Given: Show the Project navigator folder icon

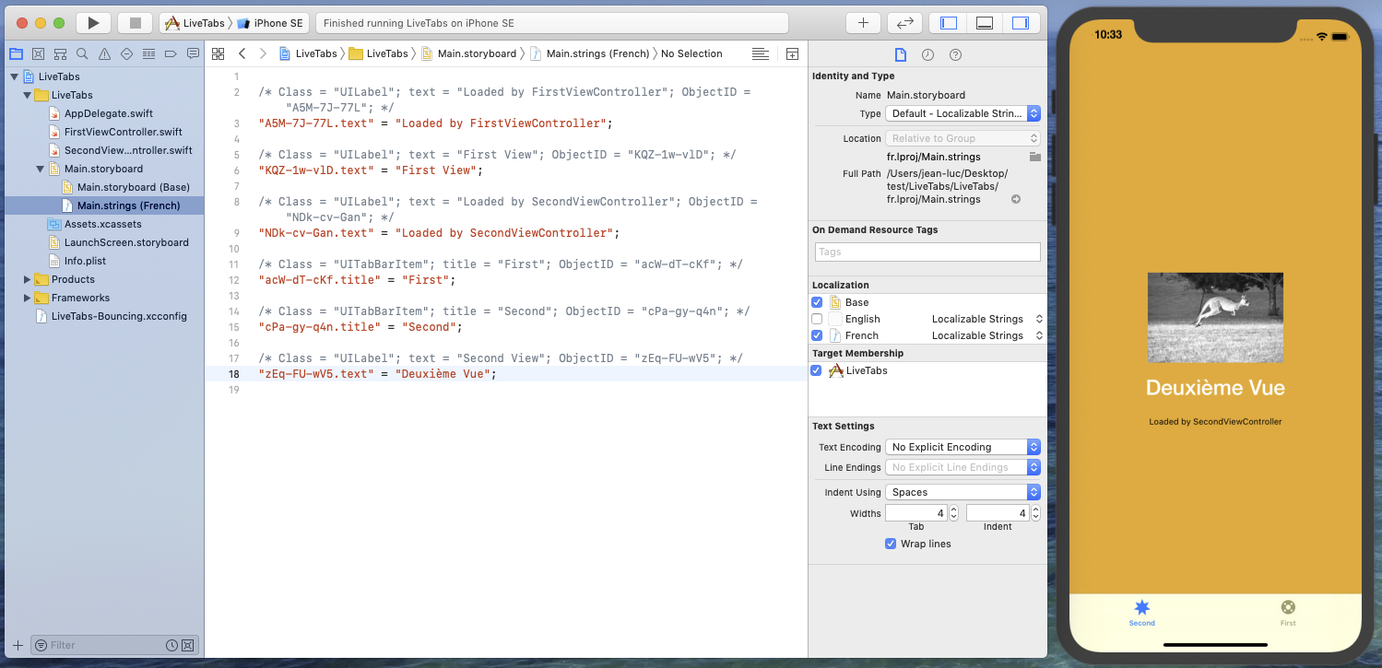Looking at the screenshot, I should click(x=16, y=54).
